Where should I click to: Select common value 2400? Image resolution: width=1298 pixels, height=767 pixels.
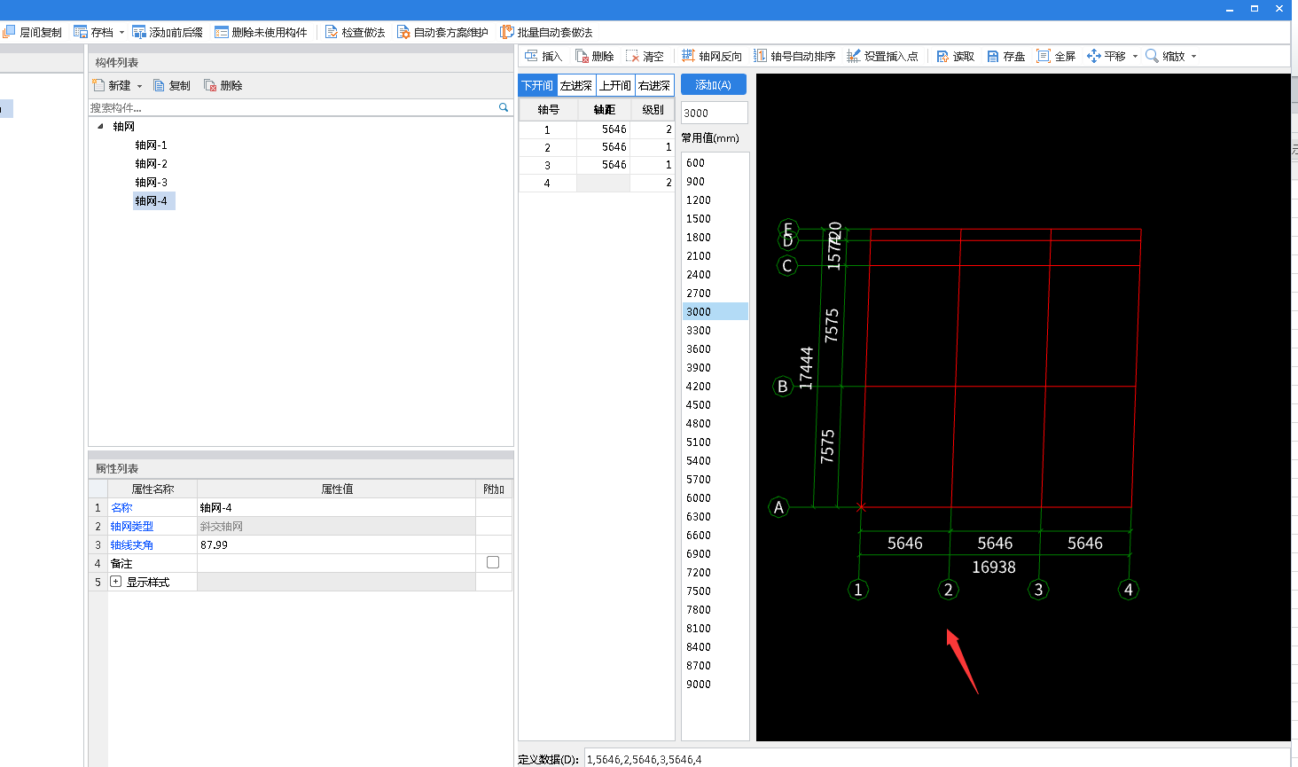pyautogui.click(x=715, y=275)
